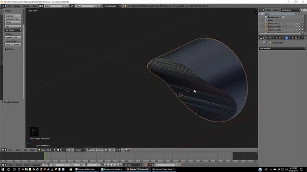Open the Render properties tab
The width and height of the screenshot is (307, 172).
[x=267, y=38]
